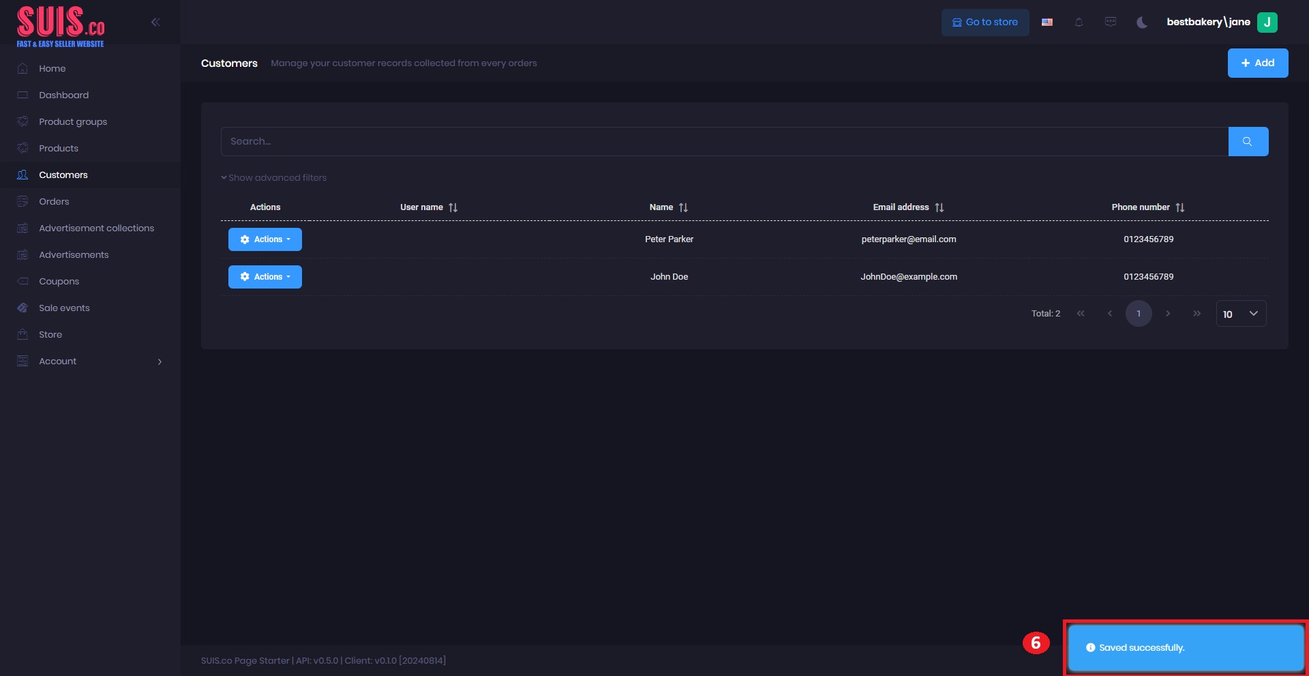
Task: Click the Coupons ticket icon
Action: point(22,281)
